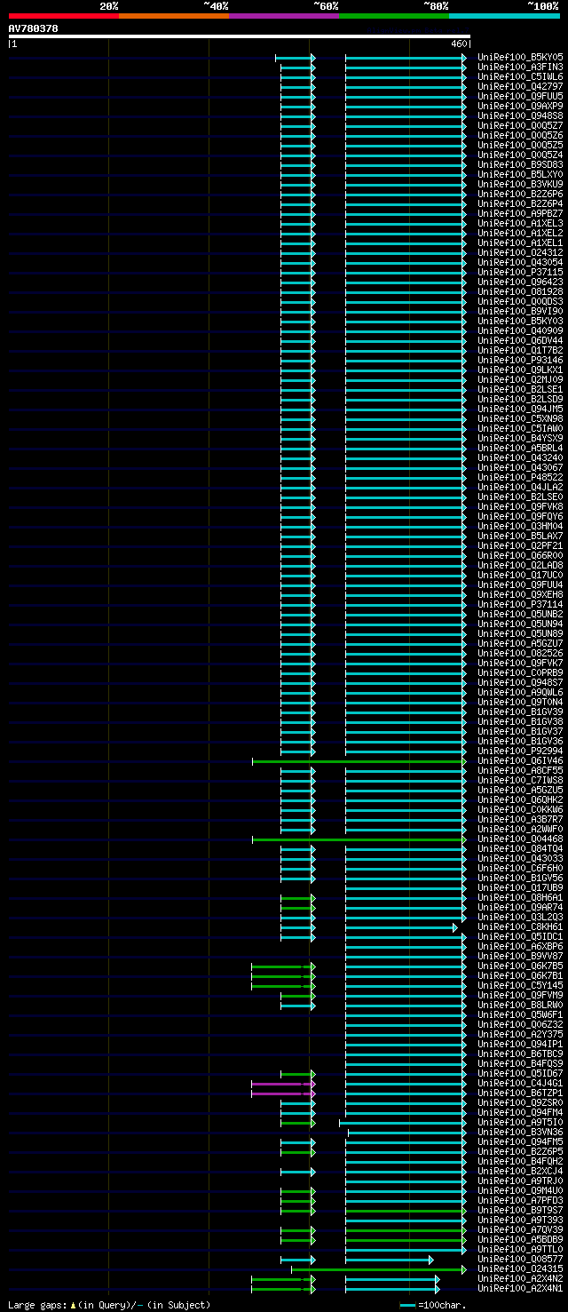568x1312 pixels.
Task: Select the UniRef100_Q5UNB2 label
Action: 520,614
